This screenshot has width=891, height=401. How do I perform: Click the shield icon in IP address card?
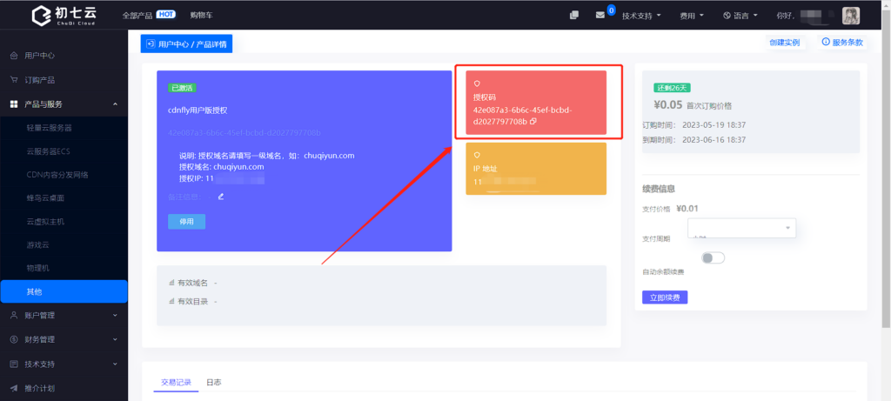[x=477, y=155]
